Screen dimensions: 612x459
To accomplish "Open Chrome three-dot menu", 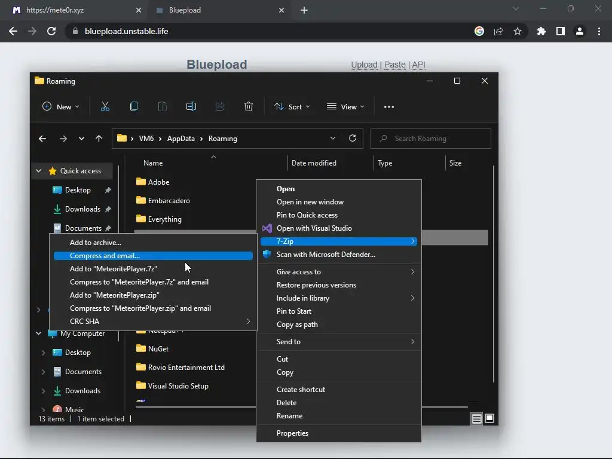I will 599,31.
